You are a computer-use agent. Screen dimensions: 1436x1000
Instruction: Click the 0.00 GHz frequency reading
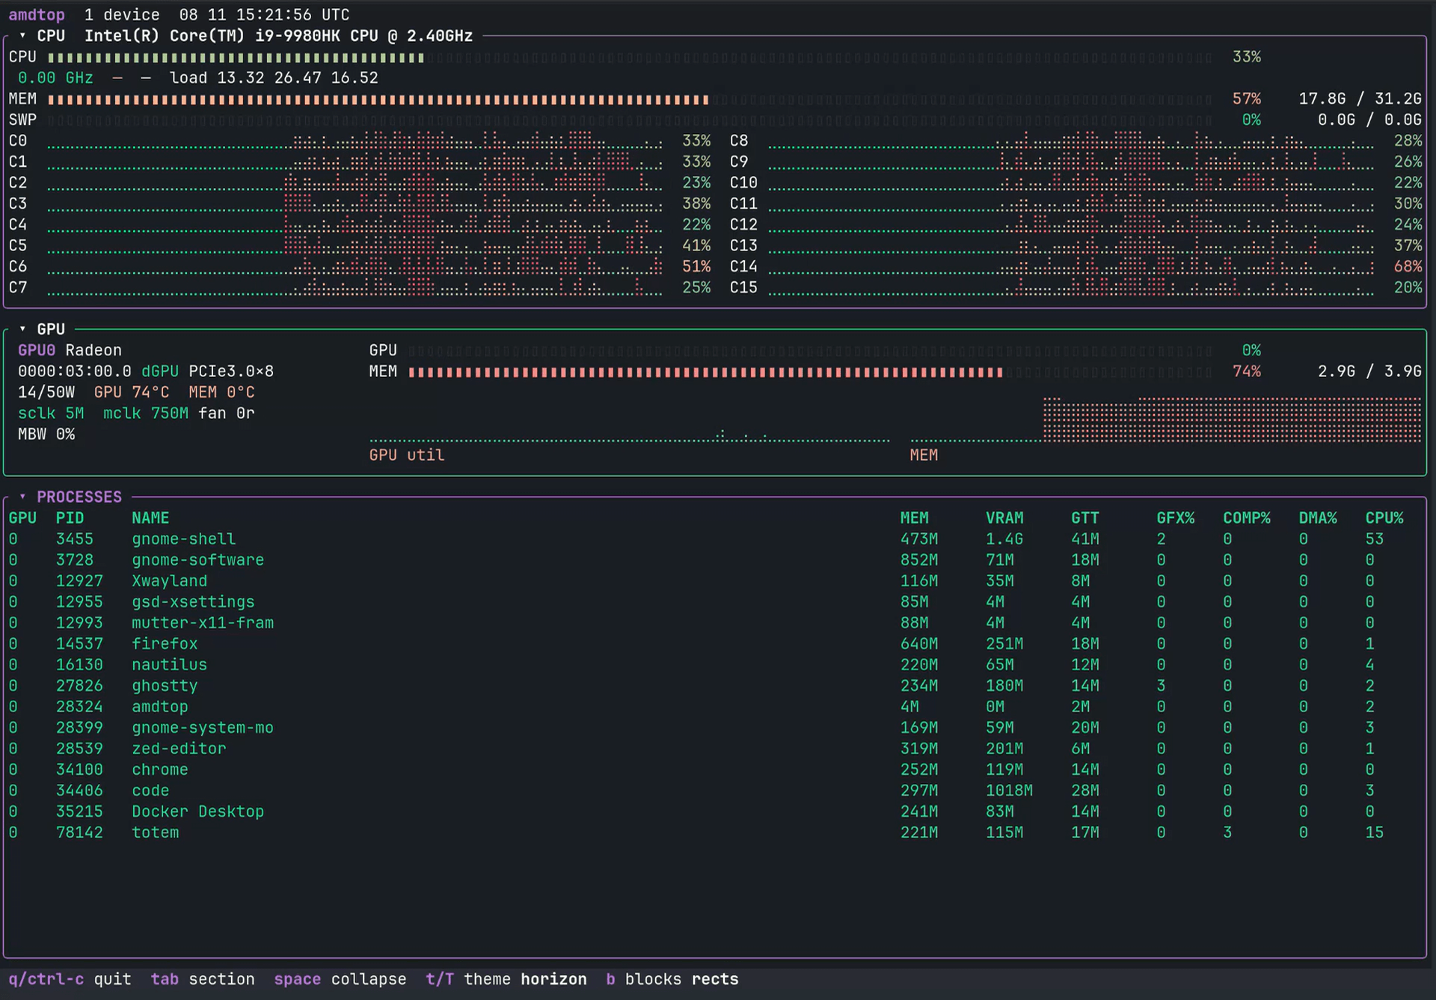point(55,78)
